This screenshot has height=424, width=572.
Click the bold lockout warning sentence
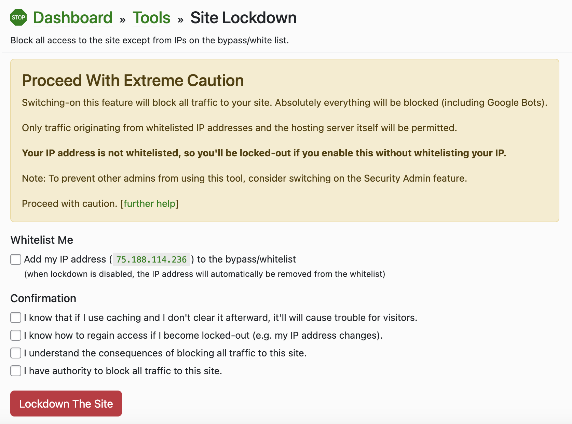click(264, 153)
